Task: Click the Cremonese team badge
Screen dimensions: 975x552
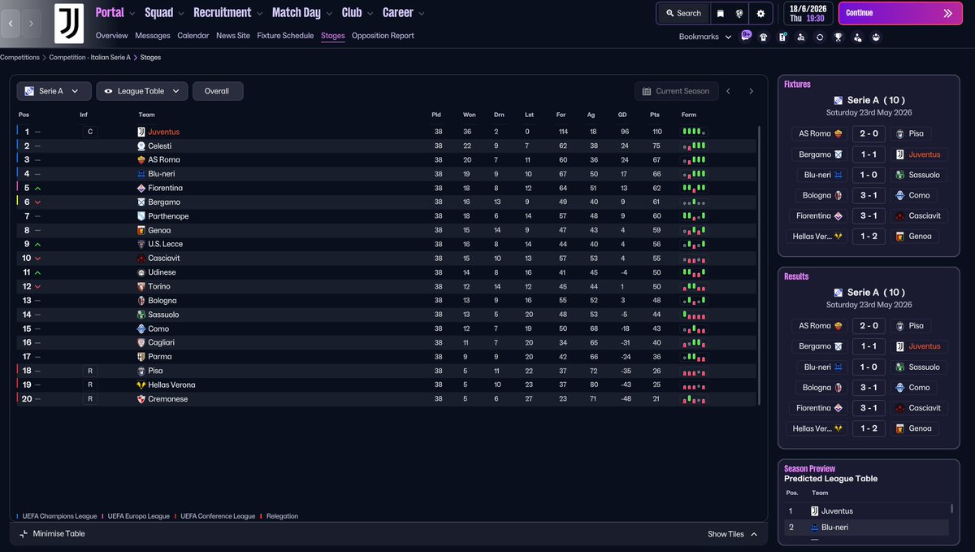Action: 141,399
